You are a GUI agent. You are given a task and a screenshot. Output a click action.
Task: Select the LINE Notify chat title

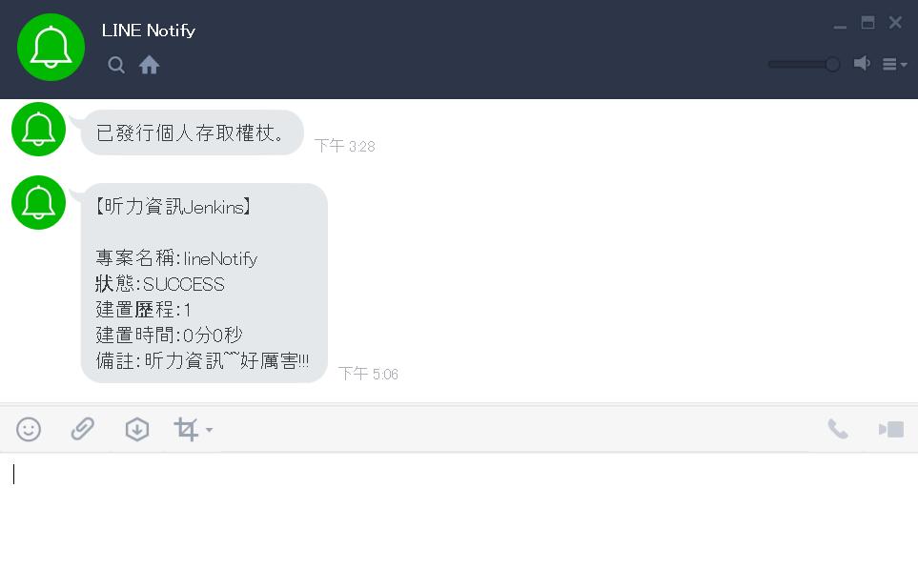tap(149, 31)
